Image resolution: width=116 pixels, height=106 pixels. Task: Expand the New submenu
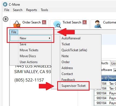(x=31, y=38)
